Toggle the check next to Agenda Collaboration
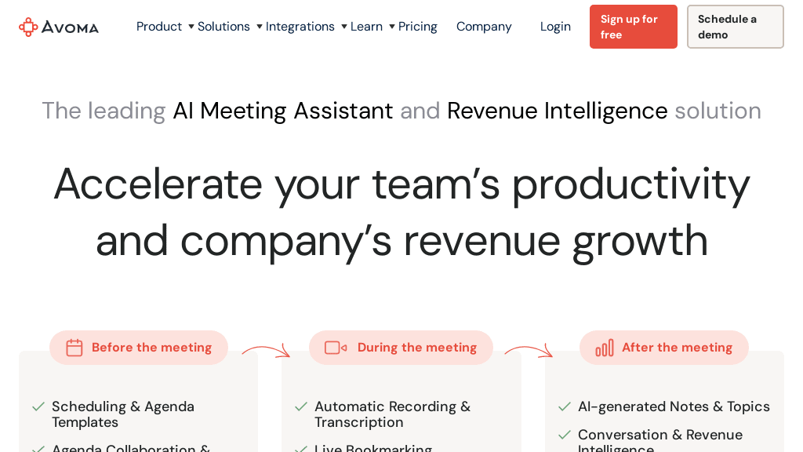Viewport: 803px width, 452px height. [38, 449]
